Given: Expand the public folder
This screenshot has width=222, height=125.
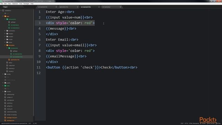Looking at the screenshot, I should (3, 83).
